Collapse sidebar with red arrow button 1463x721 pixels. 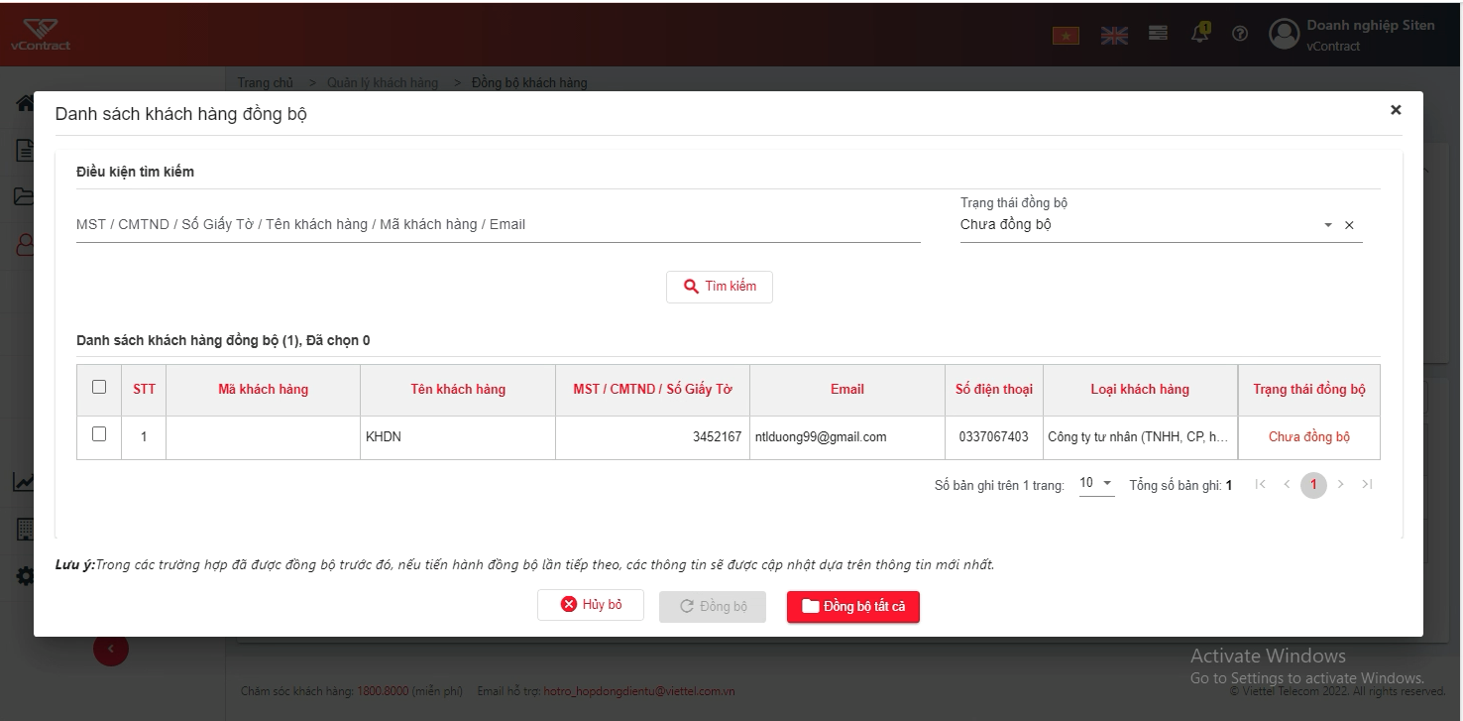click(111, 649)
